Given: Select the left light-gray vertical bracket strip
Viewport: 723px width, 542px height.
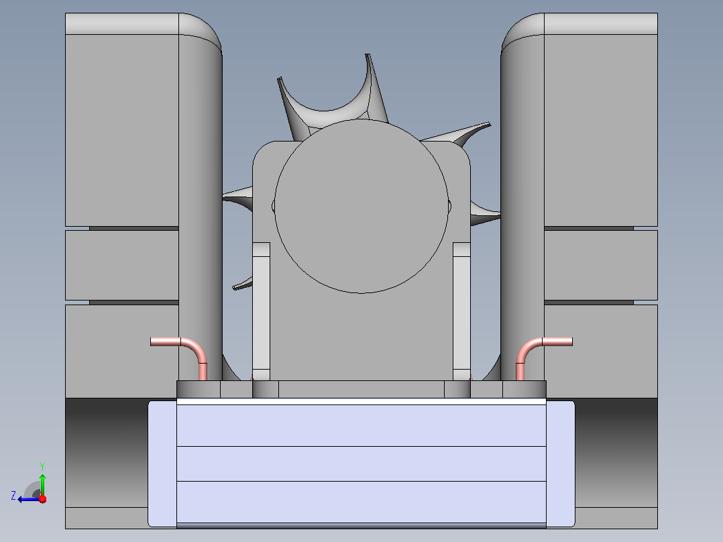Looking at the screenshot, I should click(x=262, y=312).
